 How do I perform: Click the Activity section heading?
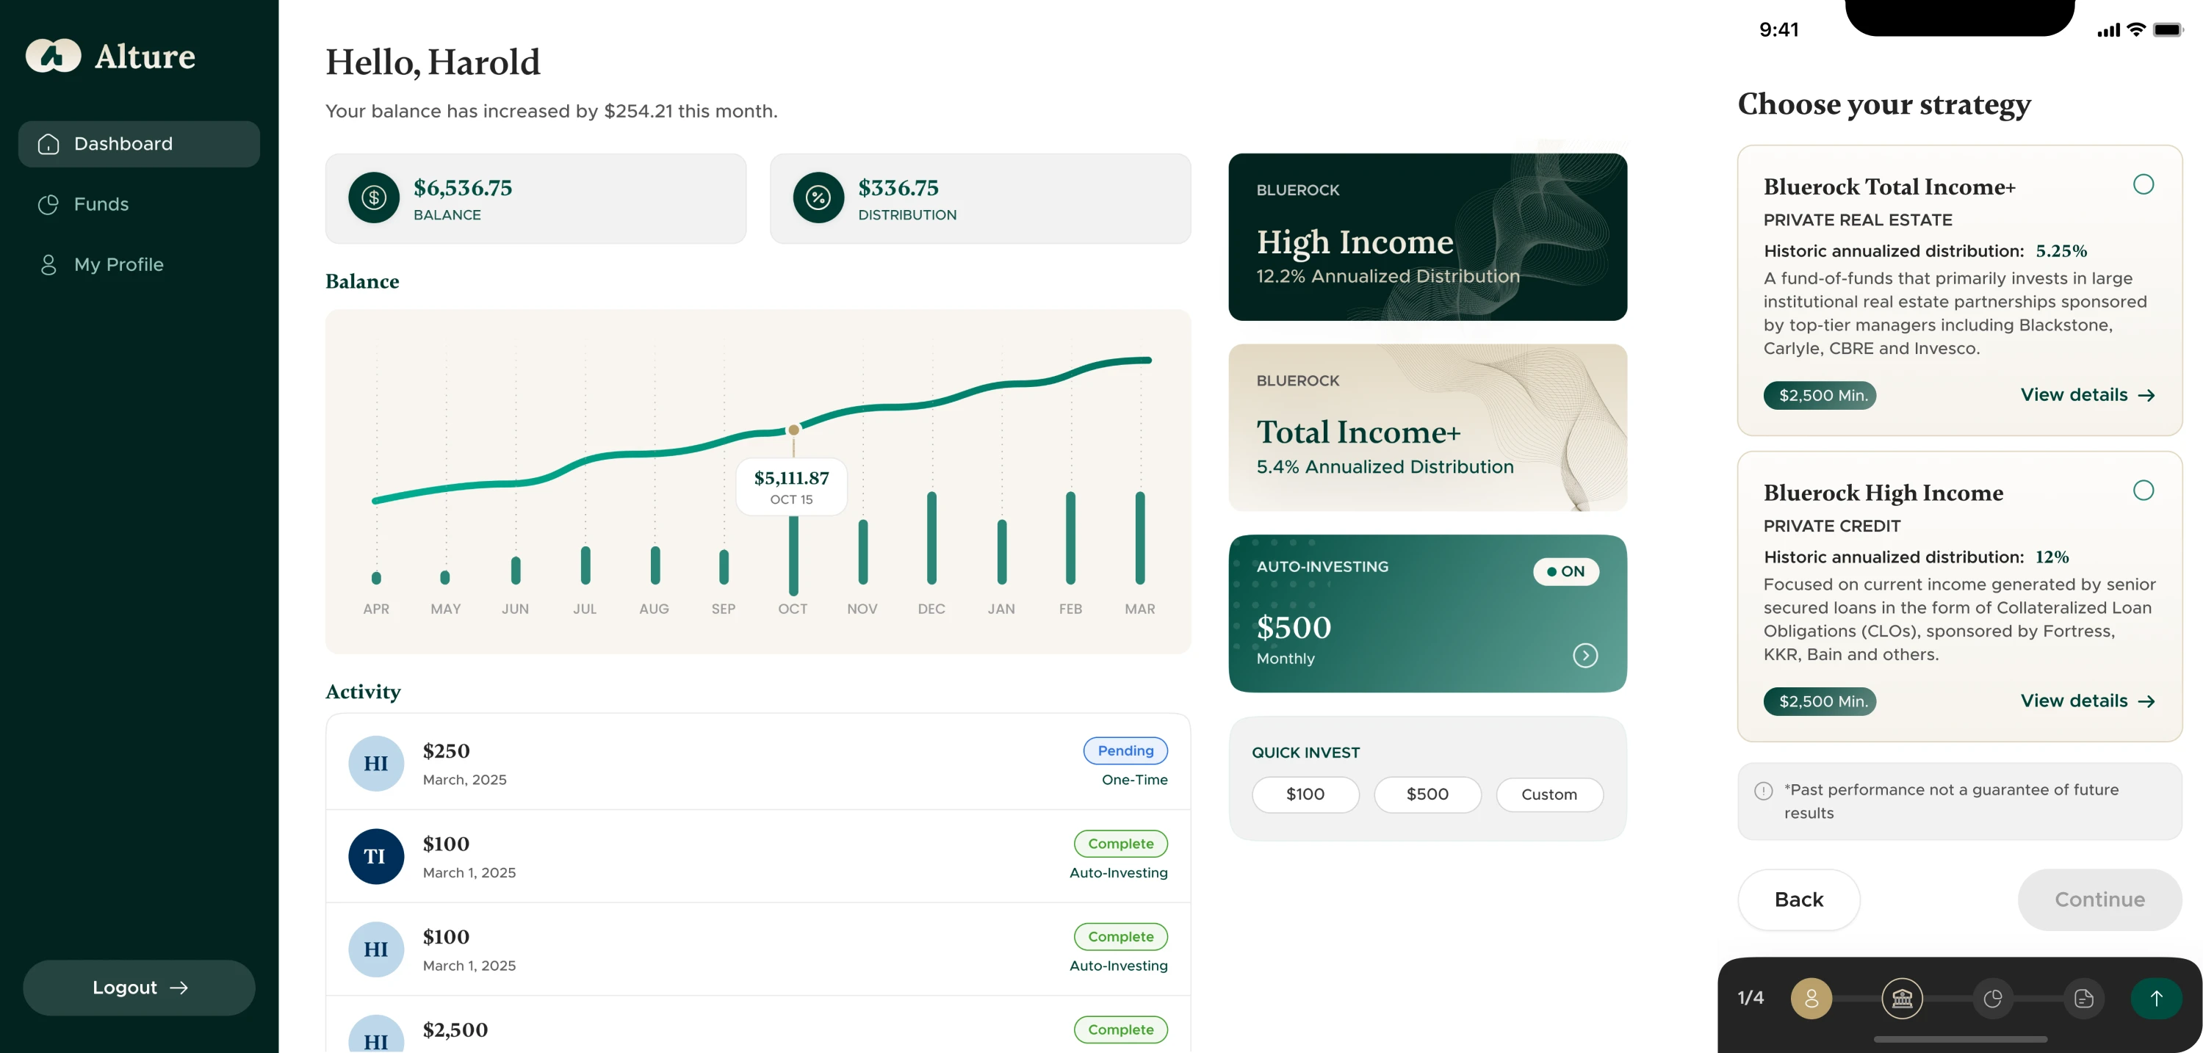point(363,692)
